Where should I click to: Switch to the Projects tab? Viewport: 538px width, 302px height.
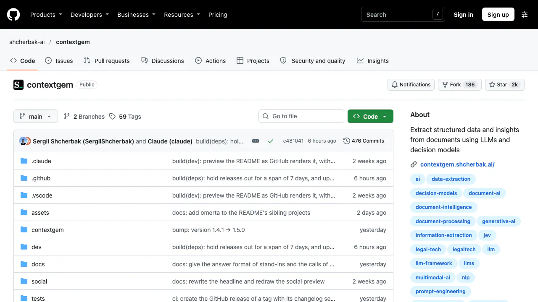(253, 61)
